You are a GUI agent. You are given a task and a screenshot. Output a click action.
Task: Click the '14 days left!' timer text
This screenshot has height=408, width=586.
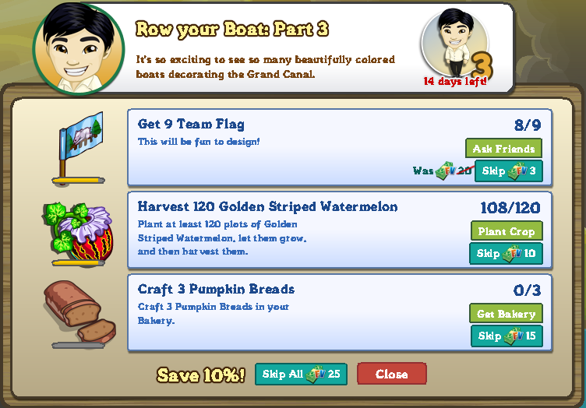[x=455, y=81]
